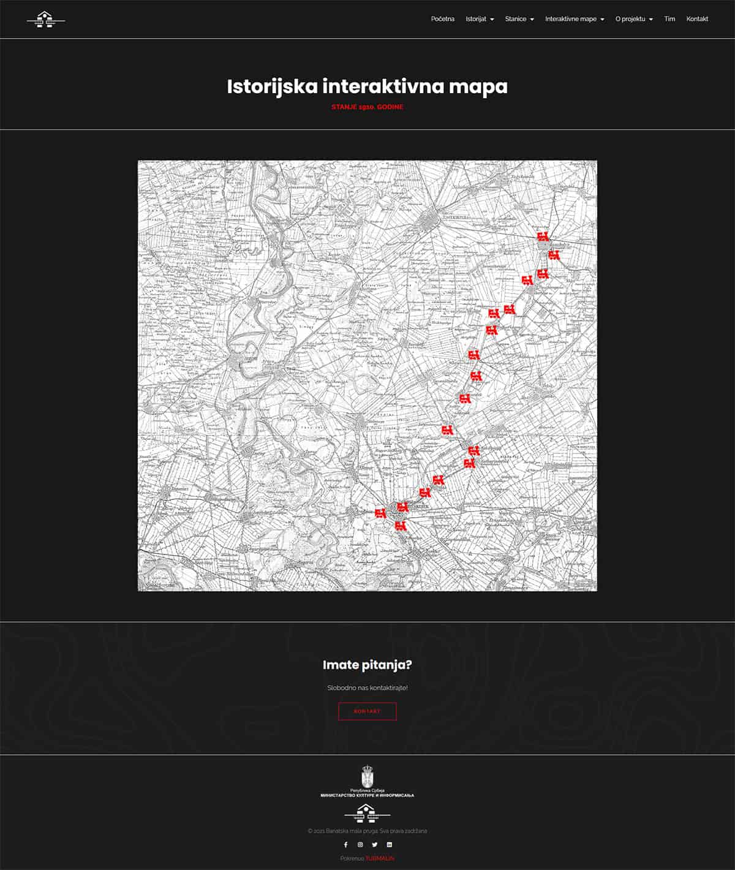Image resolution: width=735 pixels, height=870 pixels.
Task: Open the O projektu menu item
Action: click(x=630, y=19)
